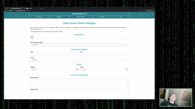Expand the Art der Veranstaltung dropdown

point(79,45)
